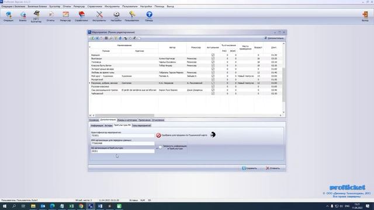
Task: Toggle Актуальное checkbox for Мой друг – Художник row
Action: tap(213, 76)
